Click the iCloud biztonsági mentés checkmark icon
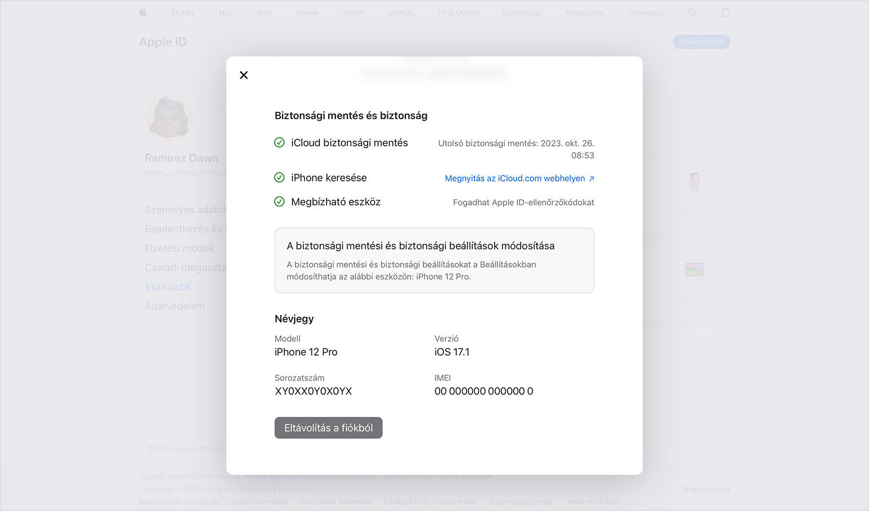Screen dimensions: 869x511 click(x=280, y=143)
